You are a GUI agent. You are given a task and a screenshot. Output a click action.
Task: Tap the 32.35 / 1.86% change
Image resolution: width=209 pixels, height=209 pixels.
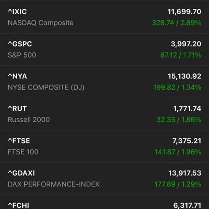tap(179, 120)
